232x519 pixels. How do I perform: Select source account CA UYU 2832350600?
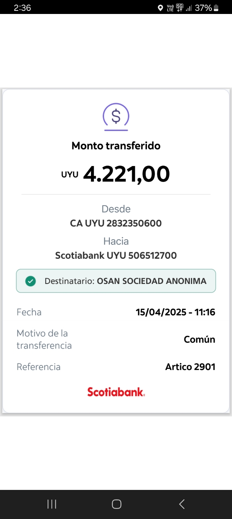116,223
